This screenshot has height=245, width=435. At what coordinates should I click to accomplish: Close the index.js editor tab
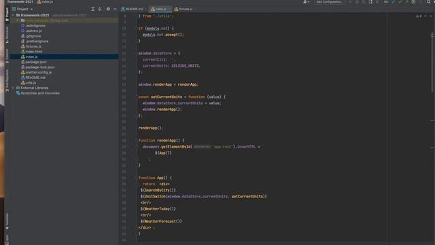tap(169, 9)
